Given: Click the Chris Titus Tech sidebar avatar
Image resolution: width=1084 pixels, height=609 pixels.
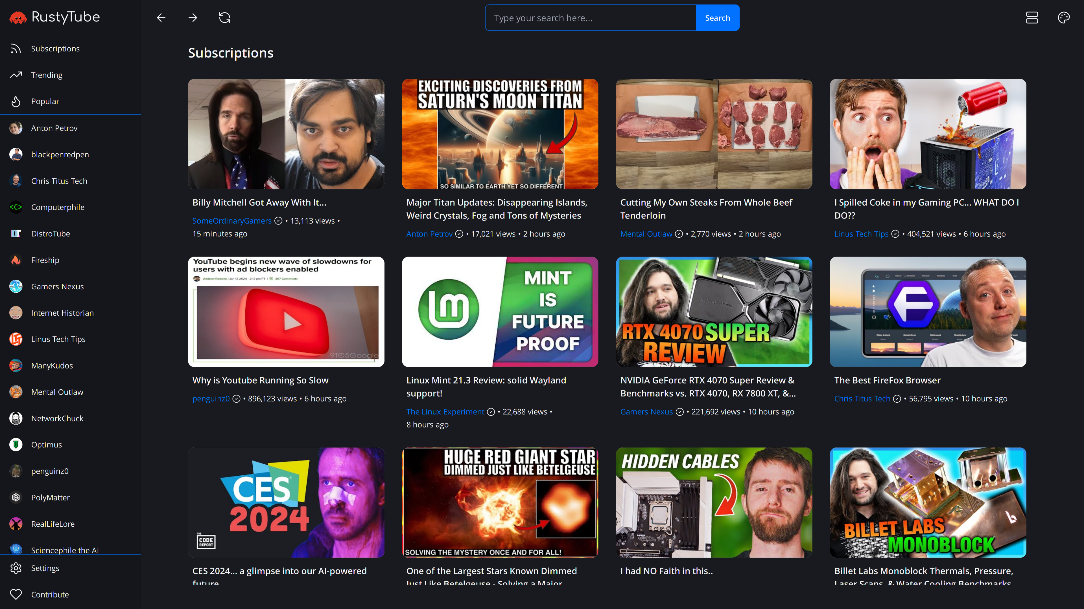Looking at the screenshot, I should coord(16,181).
